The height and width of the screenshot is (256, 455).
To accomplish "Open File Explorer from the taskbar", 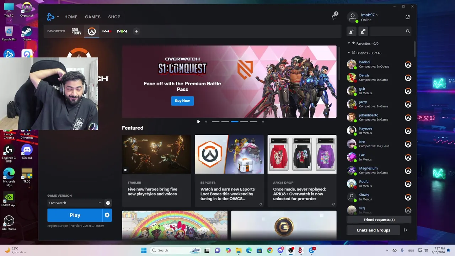I will coord(239,250).
